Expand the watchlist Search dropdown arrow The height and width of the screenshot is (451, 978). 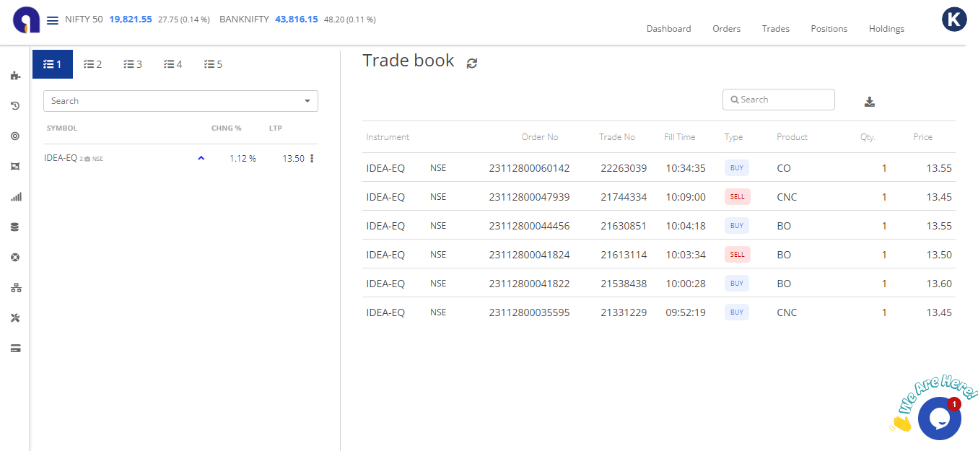(x=307, y=101)
